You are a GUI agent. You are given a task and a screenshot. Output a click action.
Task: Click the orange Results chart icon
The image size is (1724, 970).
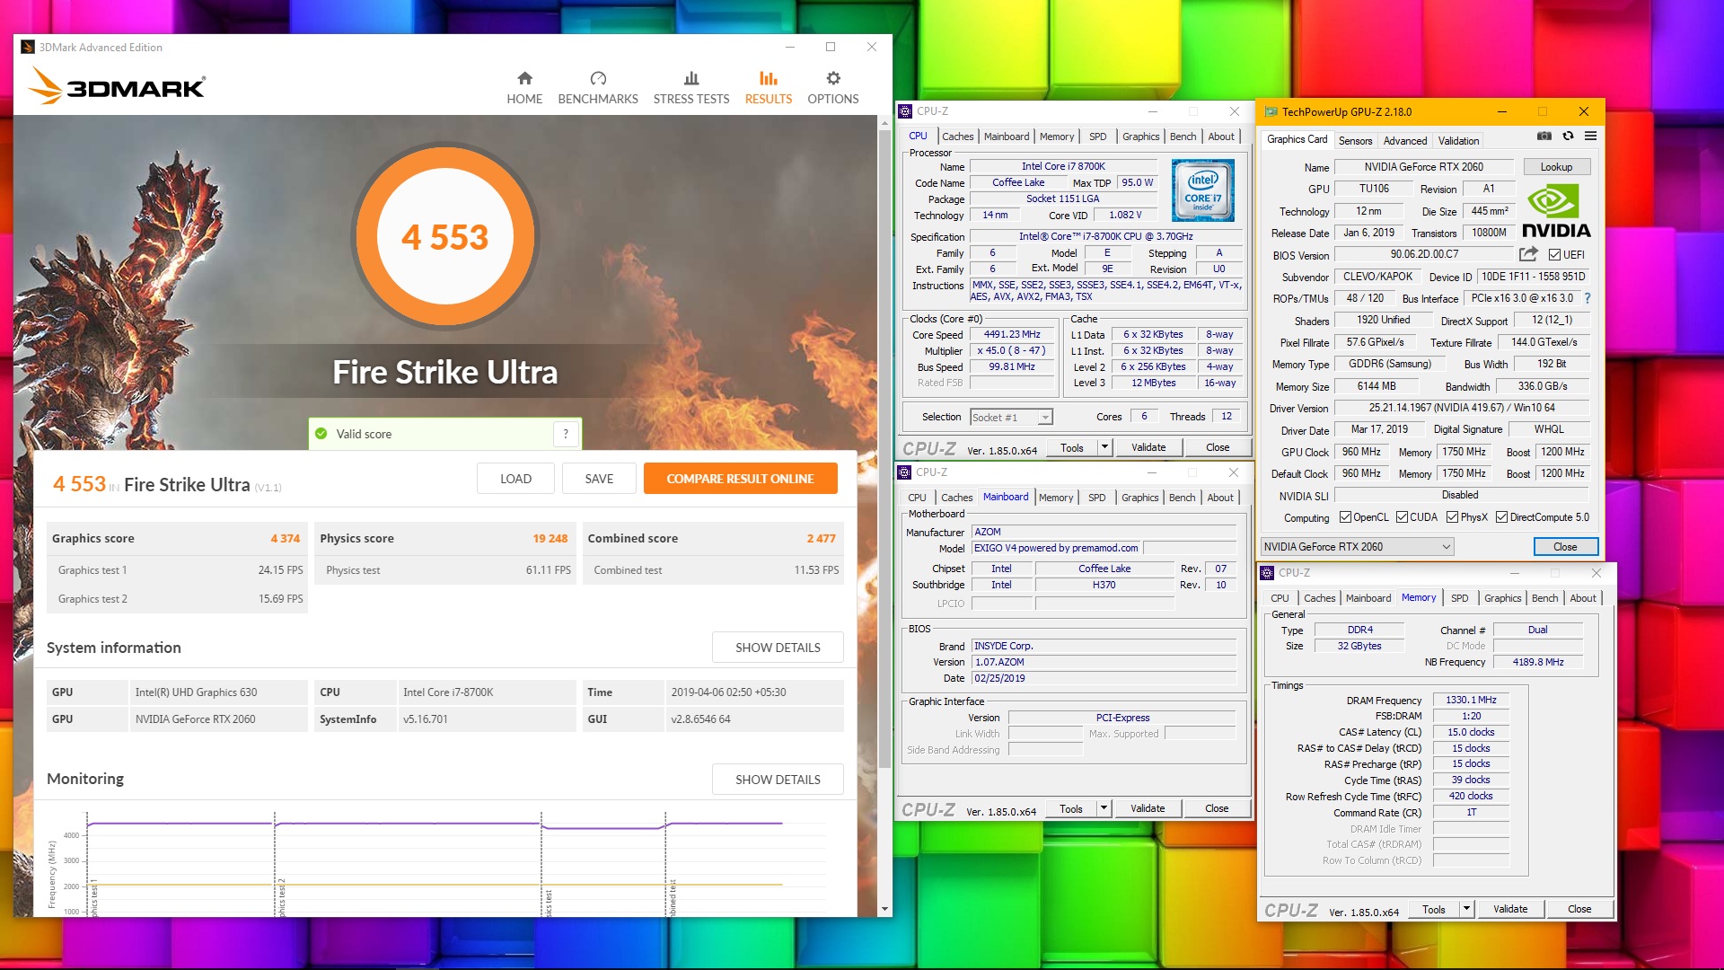(769, 78)
